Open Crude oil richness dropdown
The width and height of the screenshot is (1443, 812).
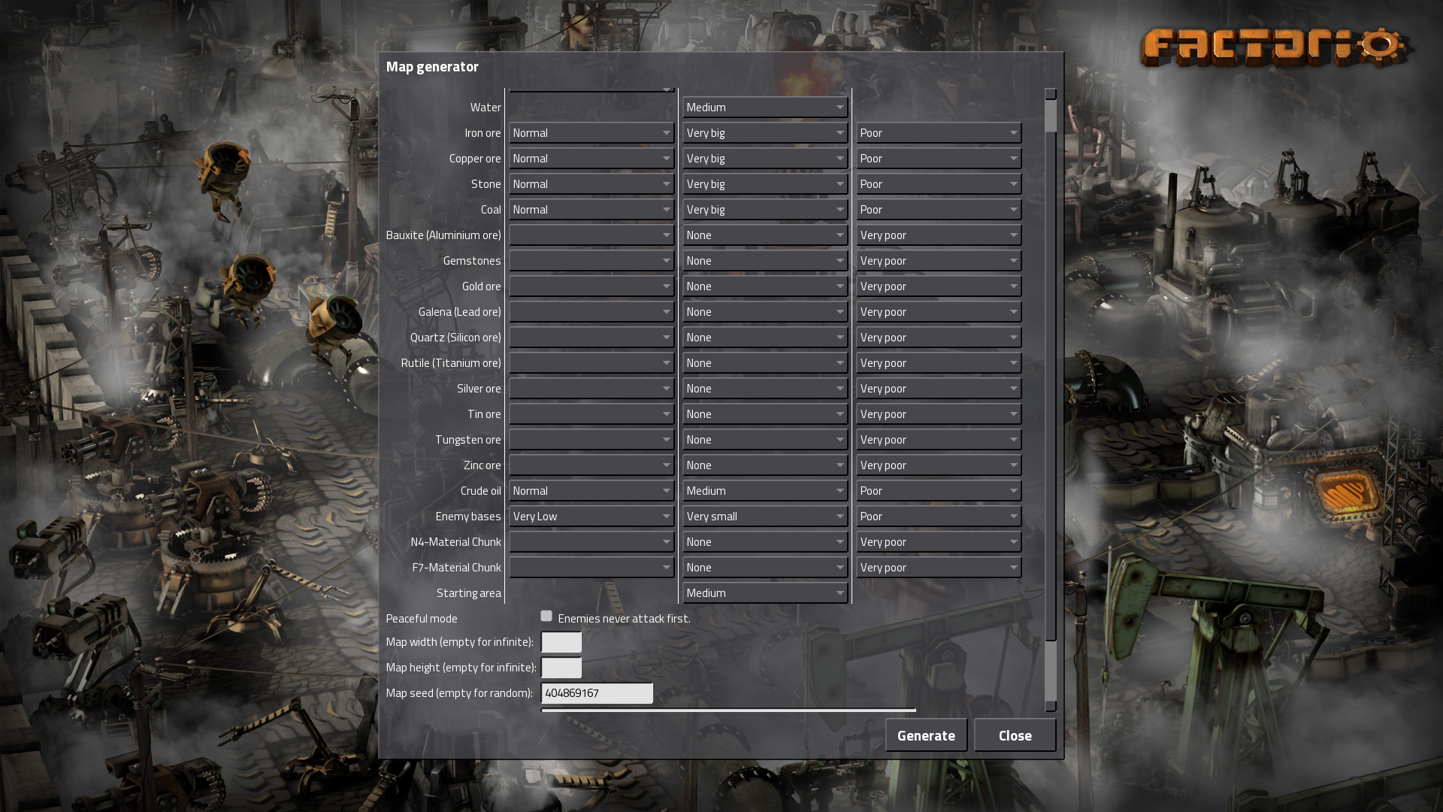[939, 491]
